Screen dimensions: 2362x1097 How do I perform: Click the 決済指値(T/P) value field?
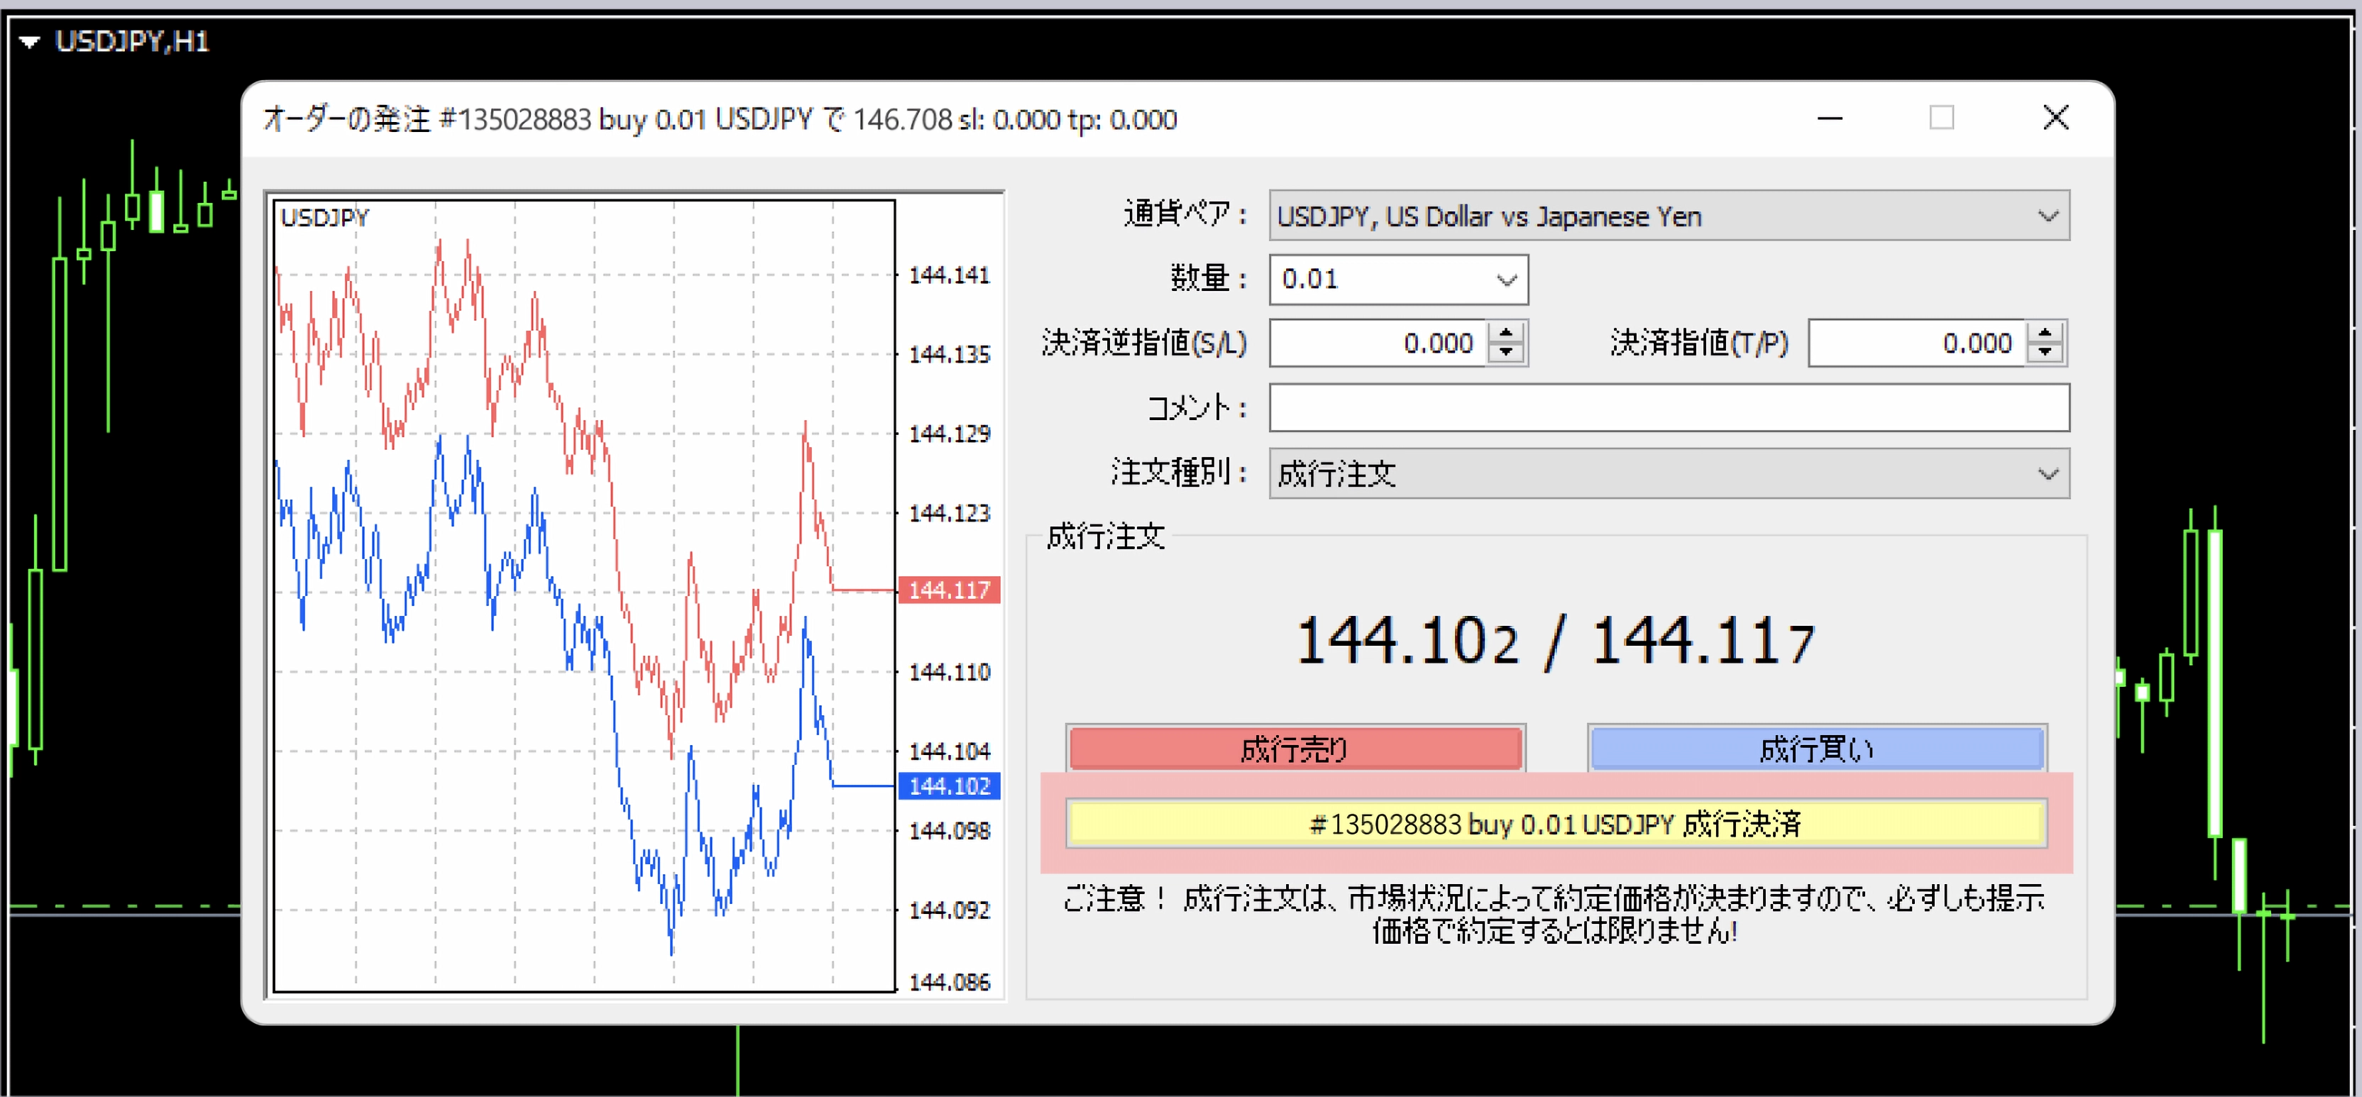click(1916, 343)
